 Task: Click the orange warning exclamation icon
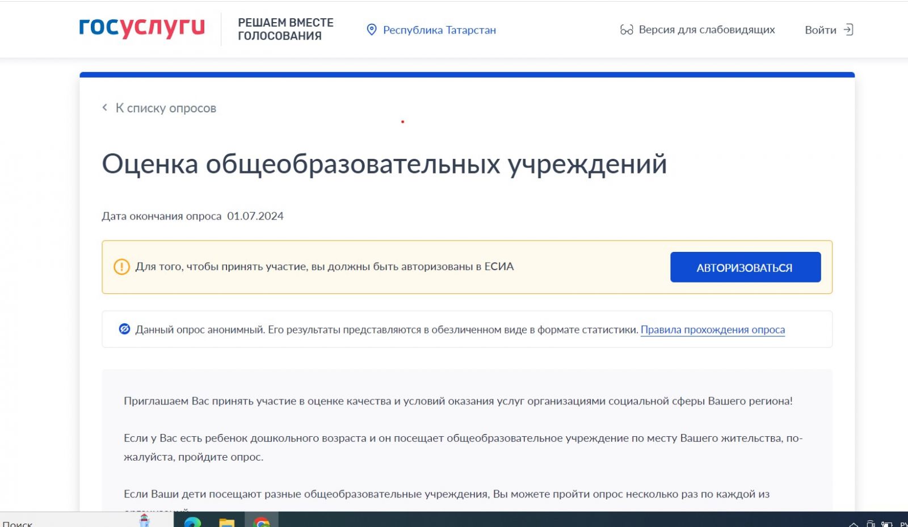point(121,267)
